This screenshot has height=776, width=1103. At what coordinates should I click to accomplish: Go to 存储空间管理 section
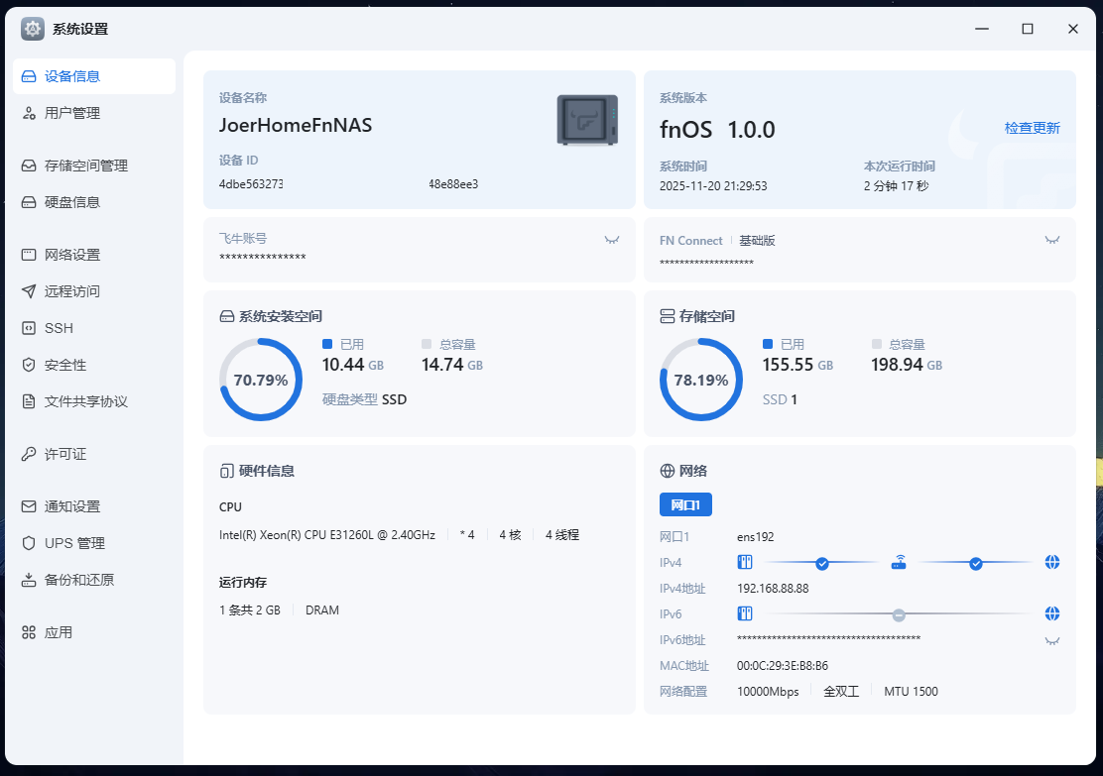86,166
